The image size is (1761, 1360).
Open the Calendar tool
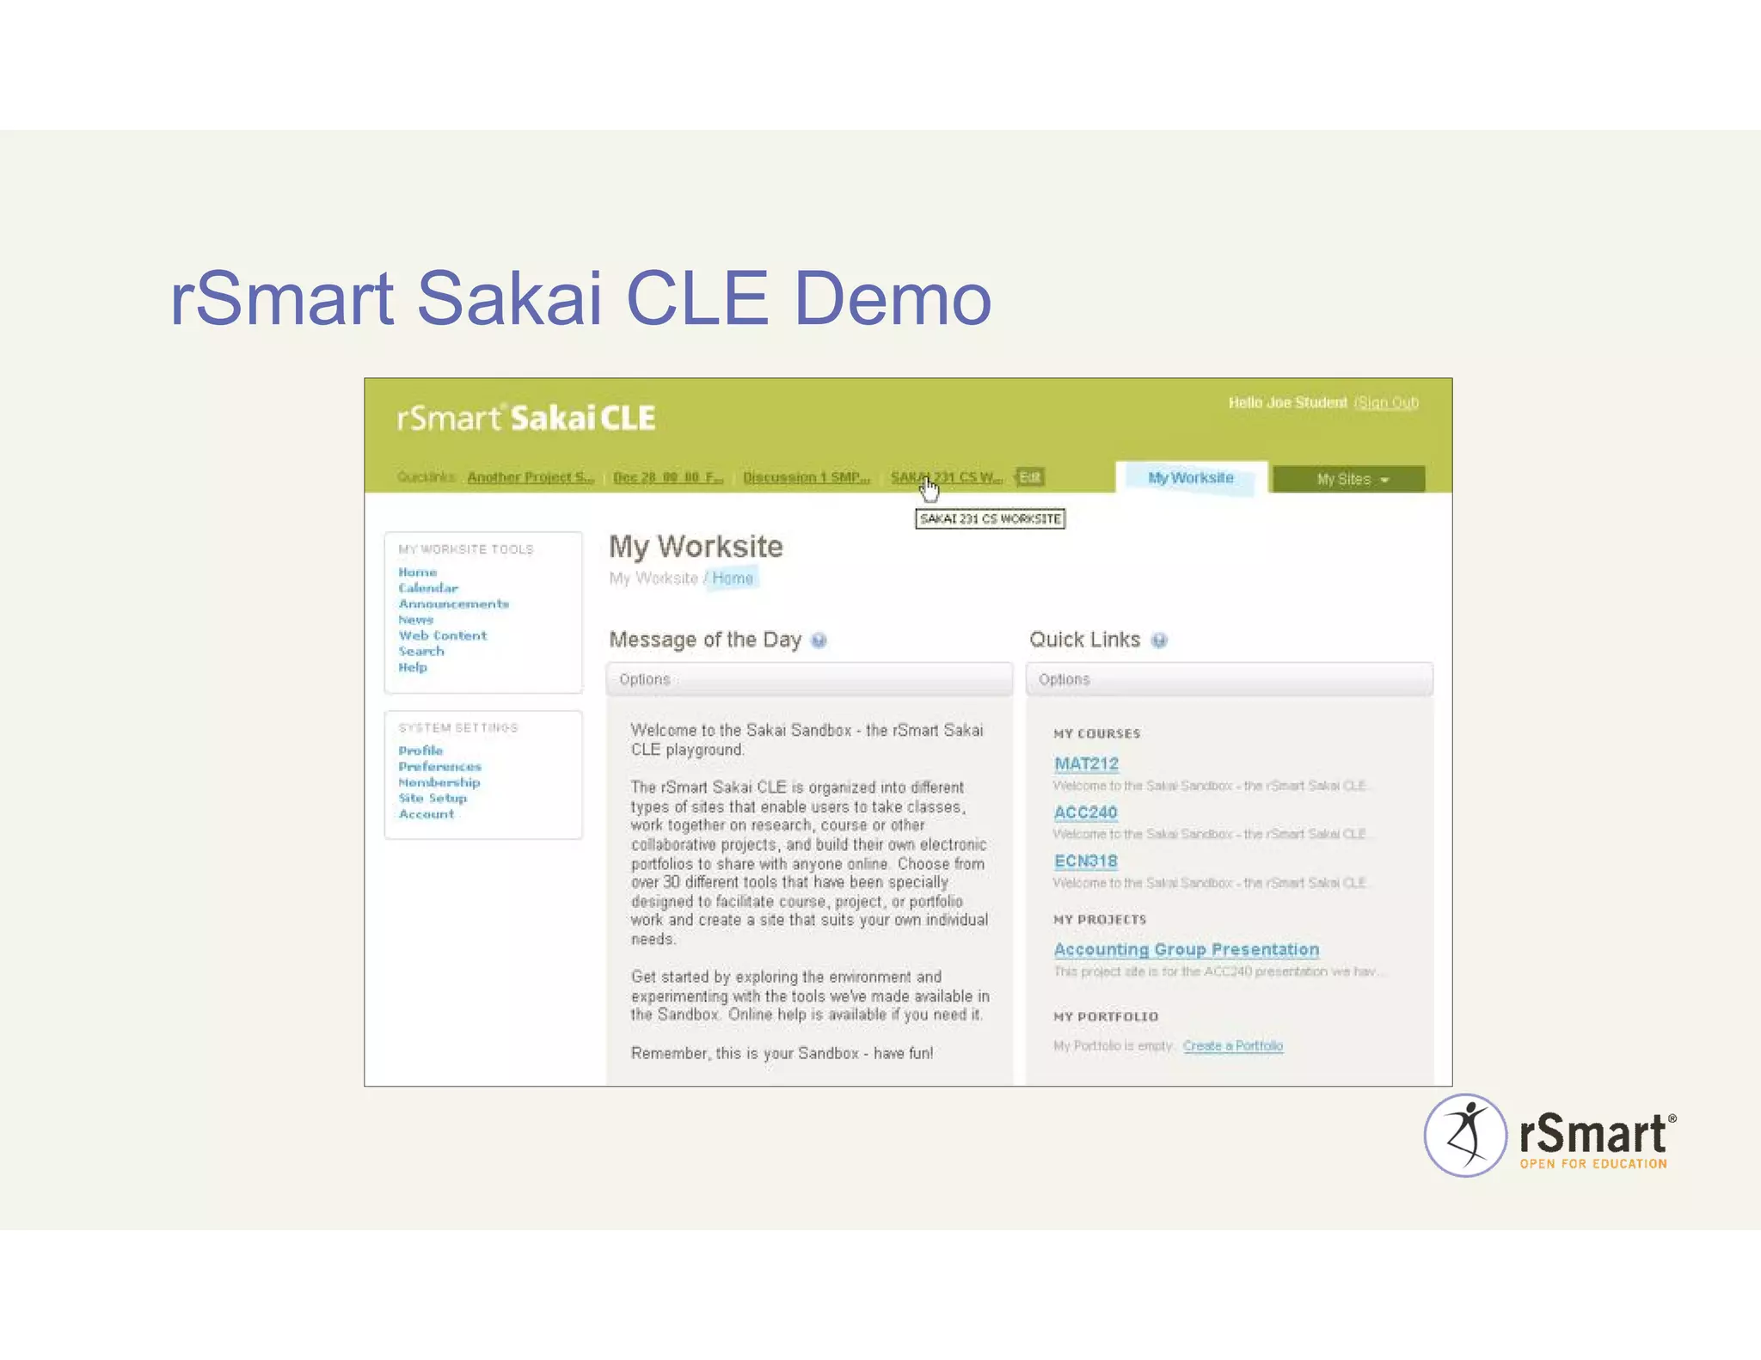(x=428, y=588)
